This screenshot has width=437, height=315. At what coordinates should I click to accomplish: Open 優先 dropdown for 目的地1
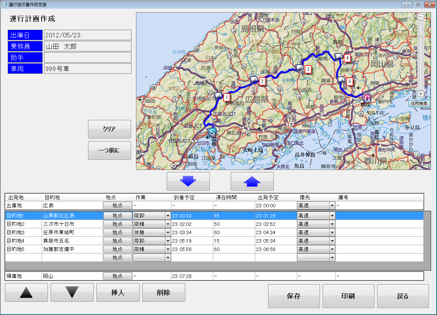(x=332, y=216)
